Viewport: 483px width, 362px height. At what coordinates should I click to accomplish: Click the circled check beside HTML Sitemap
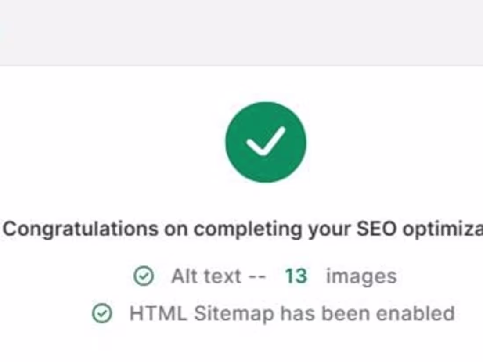pyautogui.click(x=102, y=313)
